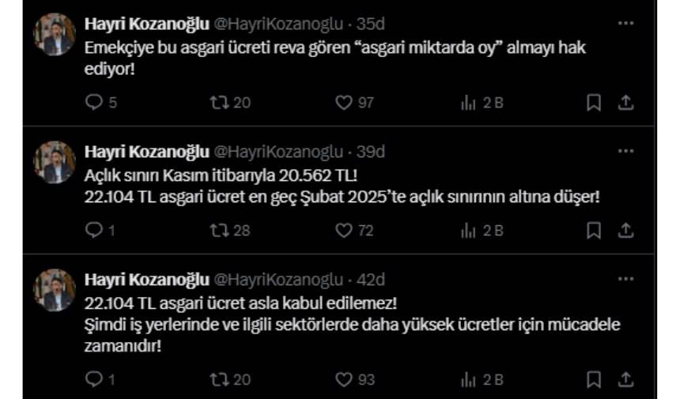Viewport: 680px width, 399px height.
Task: Share the 39d Açlık sınırı tweet
Action: point(625,231)
